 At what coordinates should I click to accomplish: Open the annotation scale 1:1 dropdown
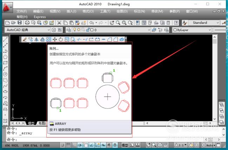pos(181,145)
